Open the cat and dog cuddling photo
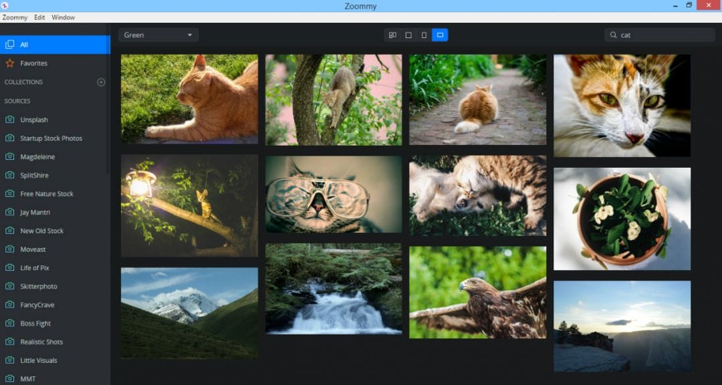 tap(477, 195)
